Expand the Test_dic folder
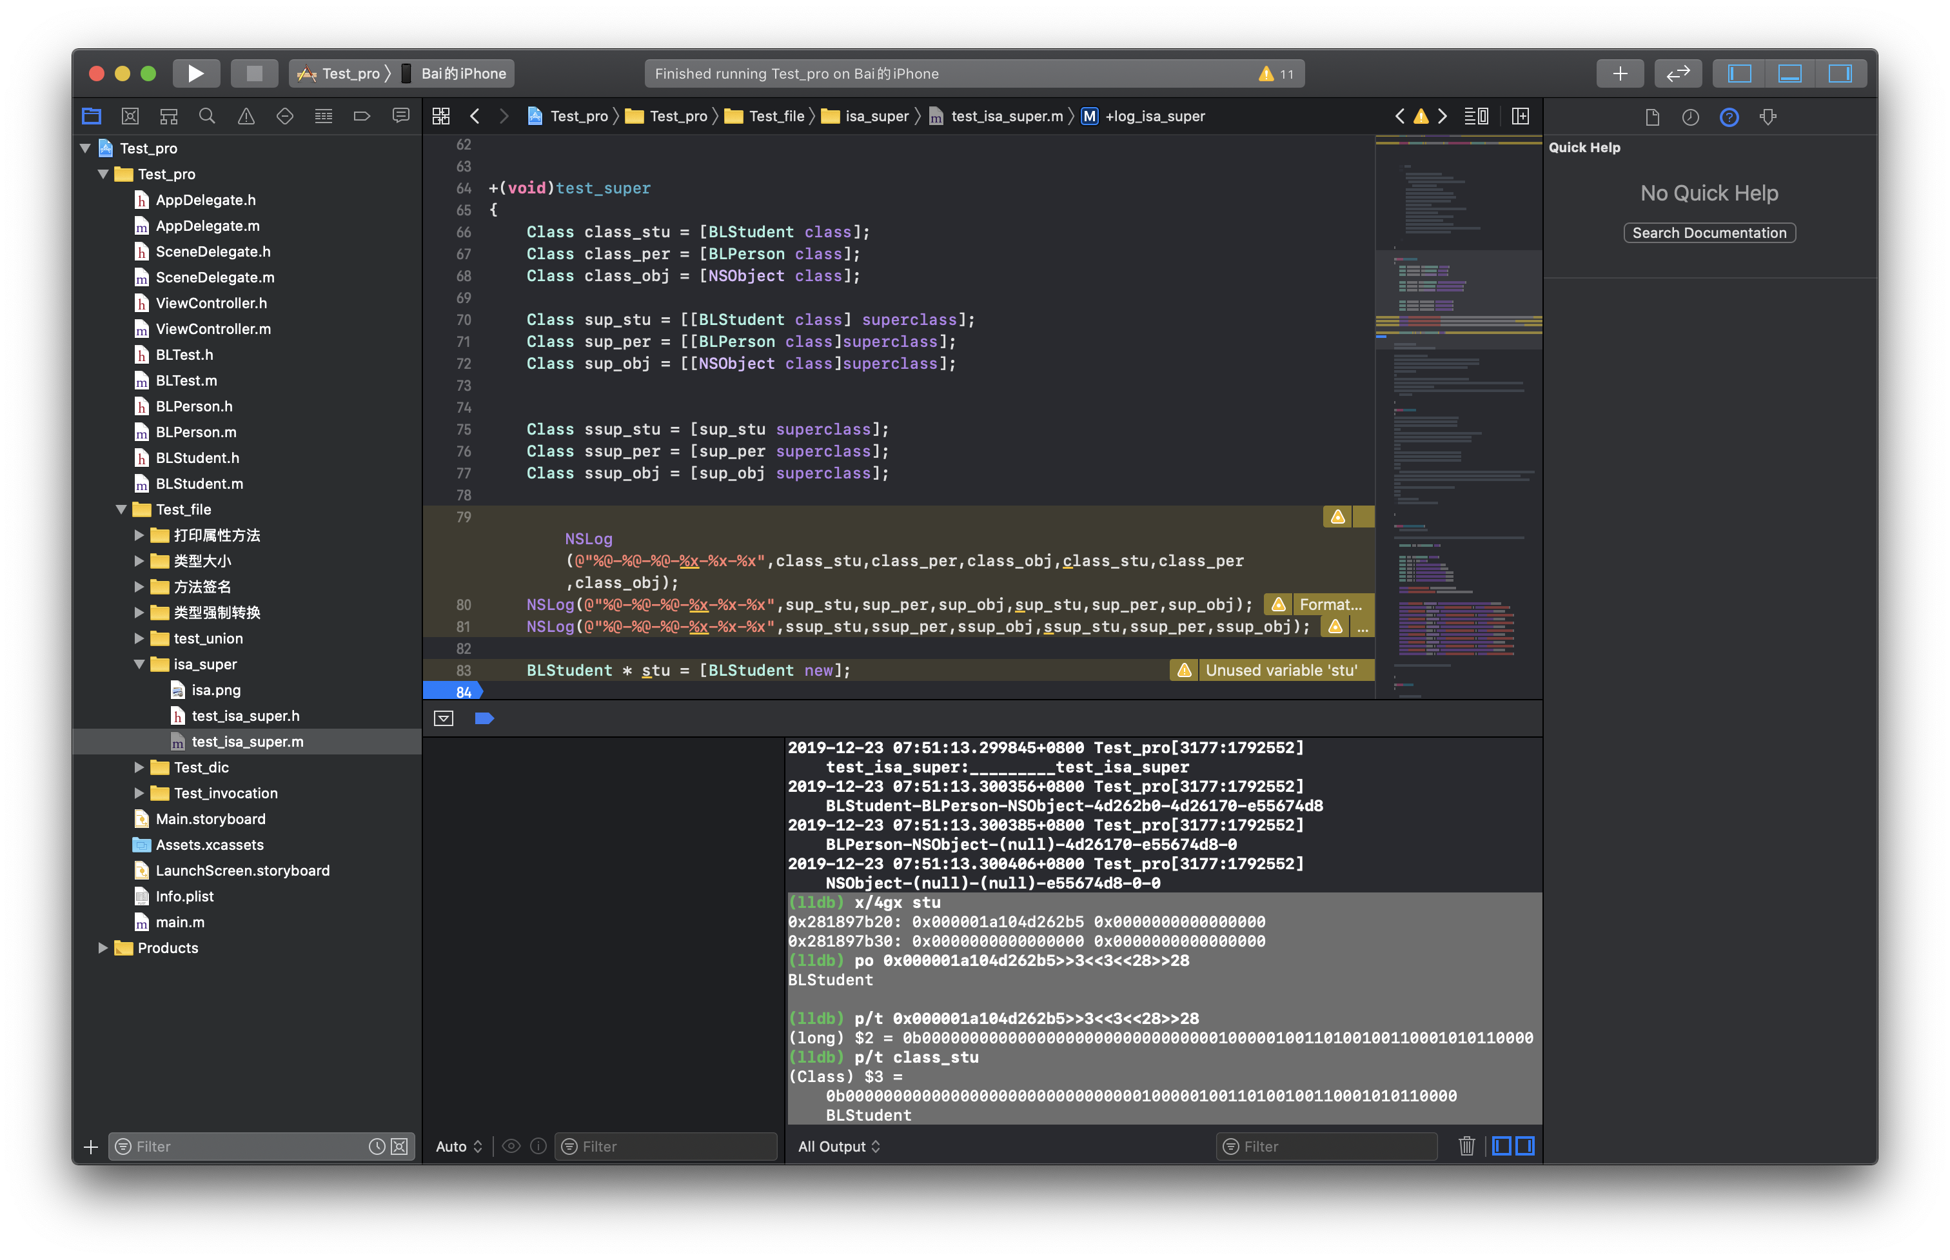 pos(140,767)
